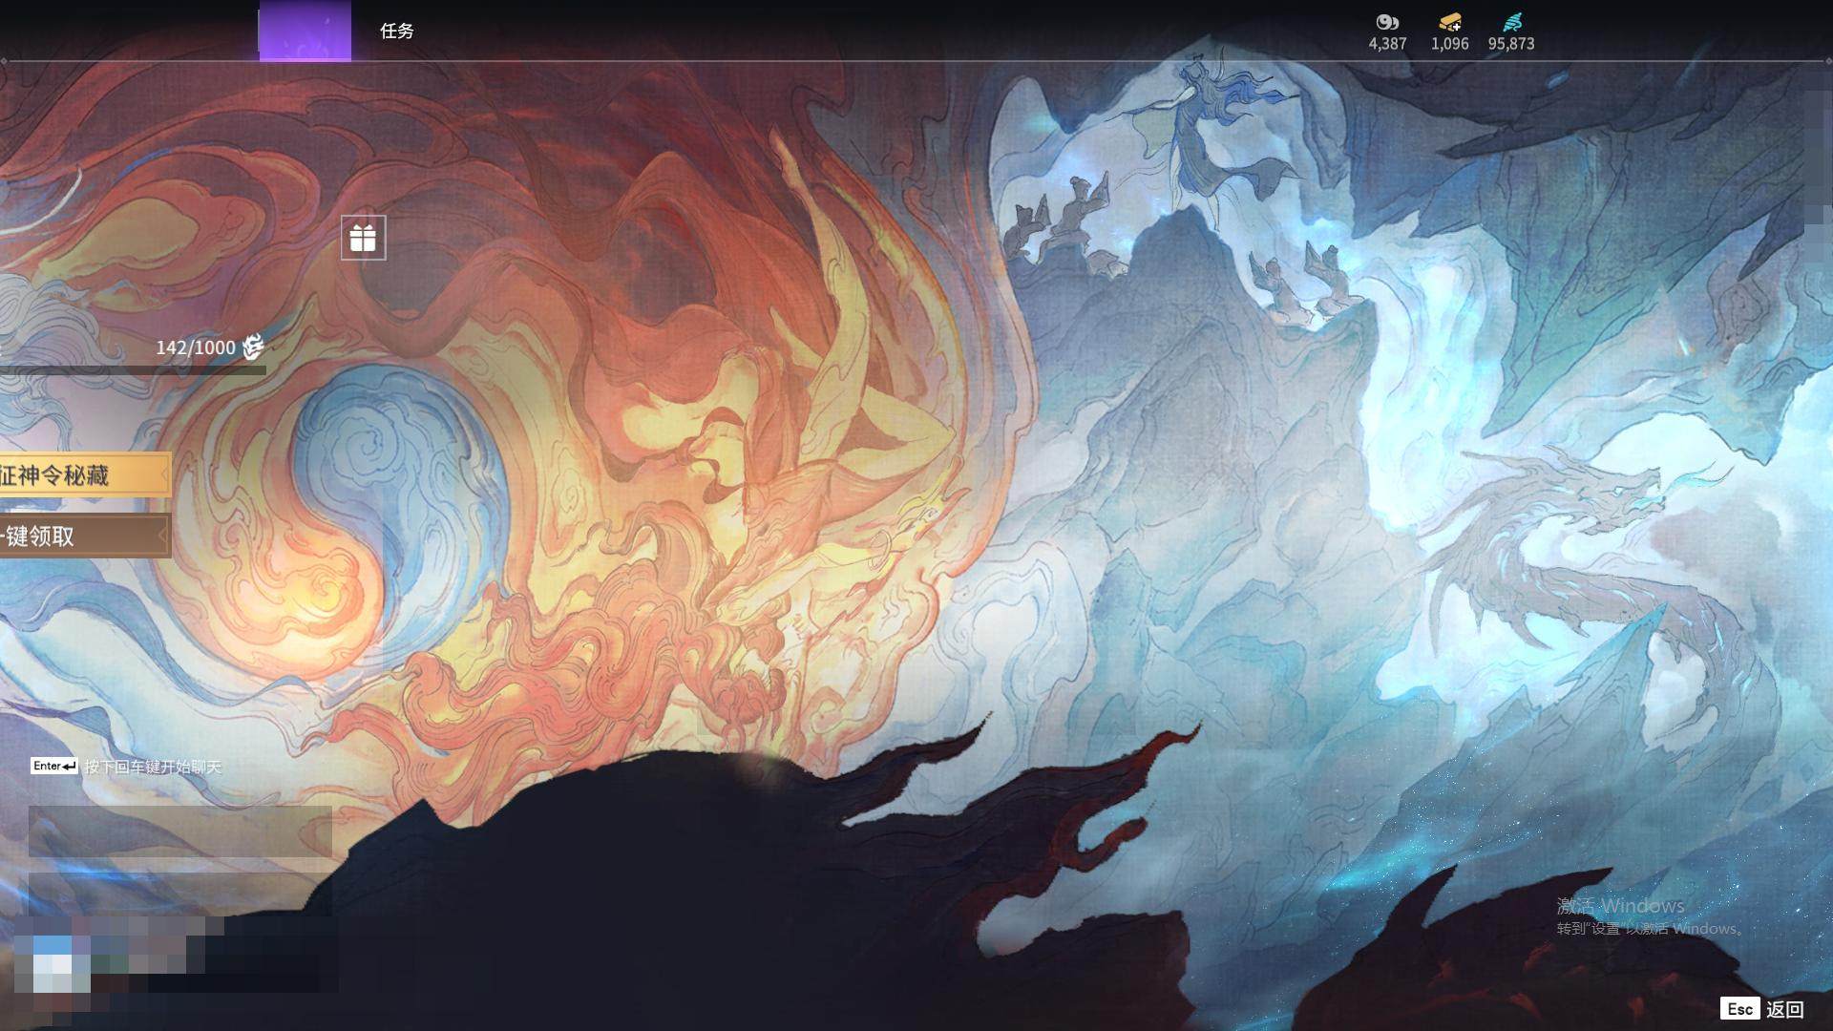Click the 4,387 coin balance number
The height and width of the screenshot is (1031, 1833).
[1386, 44]
